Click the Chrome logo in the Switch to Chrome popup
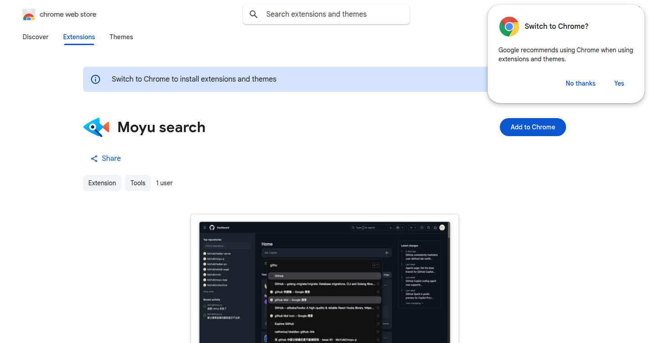This screenshot has height=343, width=649. [x=509, y=27]
